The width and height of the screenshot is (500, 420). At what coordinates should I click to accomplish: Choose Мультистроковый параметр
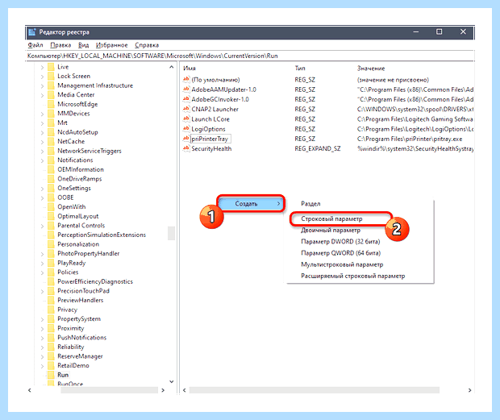[x=342, y=264]
